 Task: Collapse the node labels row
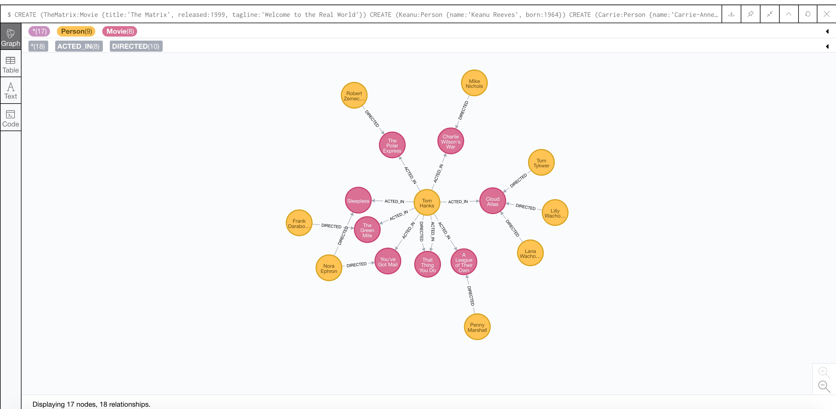click(828, 31)
